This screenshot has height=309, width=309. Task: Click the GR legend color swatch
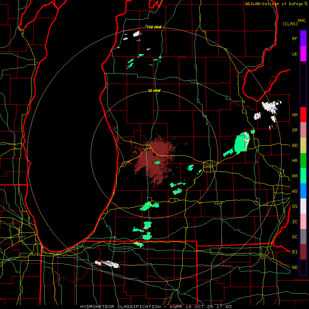[303, 130]
